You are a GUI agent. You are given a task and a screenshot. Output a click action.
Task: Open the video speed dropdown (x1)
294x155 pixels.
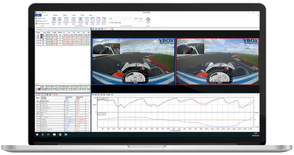pyautogui.click(x=108, y=29)
